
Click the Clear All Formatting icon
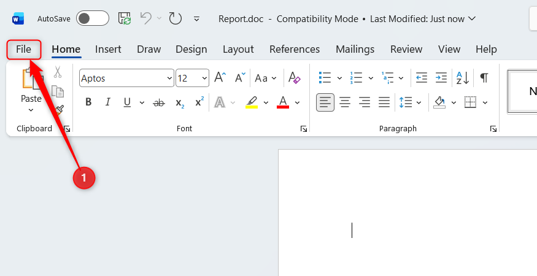294,78
